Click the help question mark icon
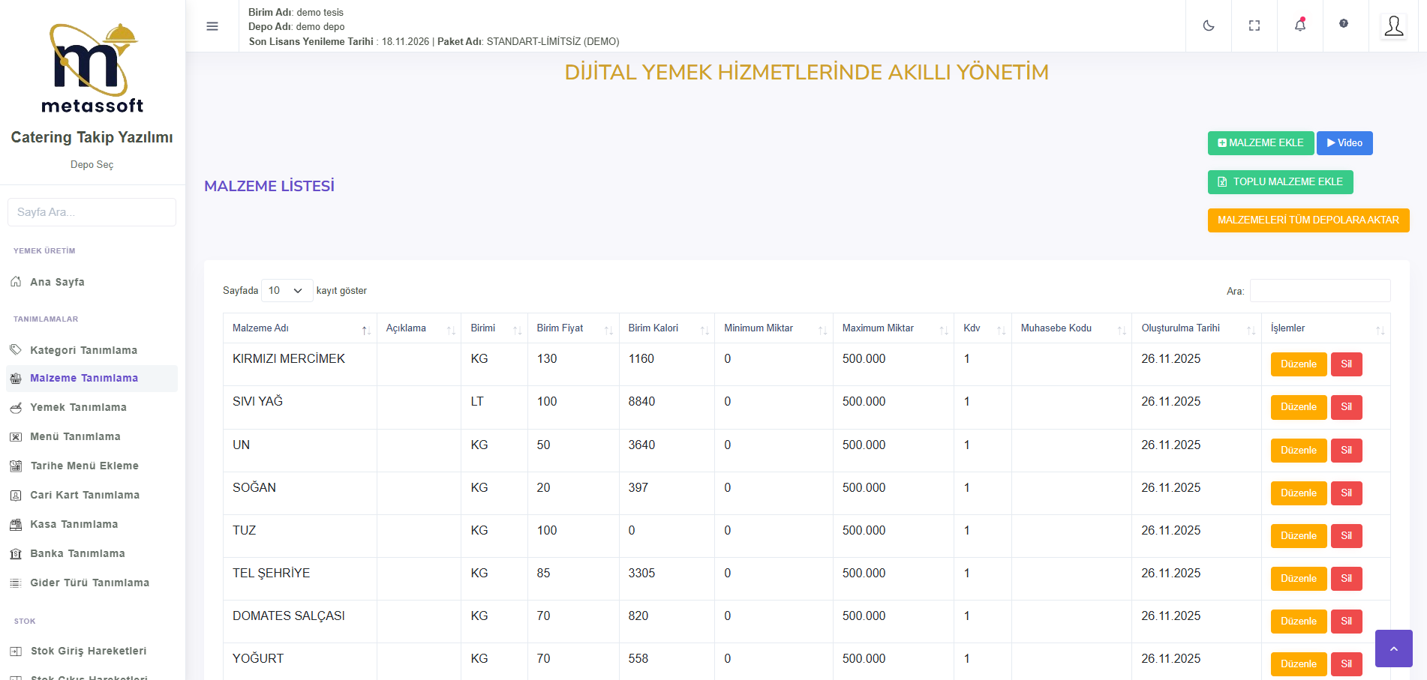The width and height of the screenshot is (1427, 680). click(x=1343, y=24)
